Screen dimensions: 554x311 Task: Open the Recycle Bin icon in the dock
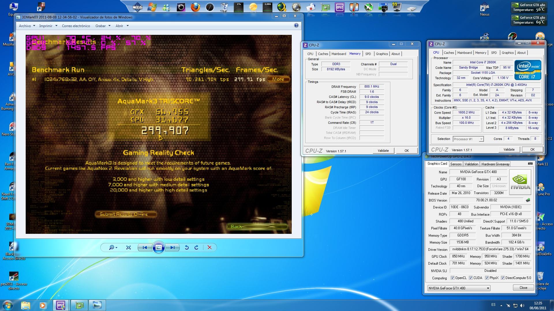click(x=224, y=7)
